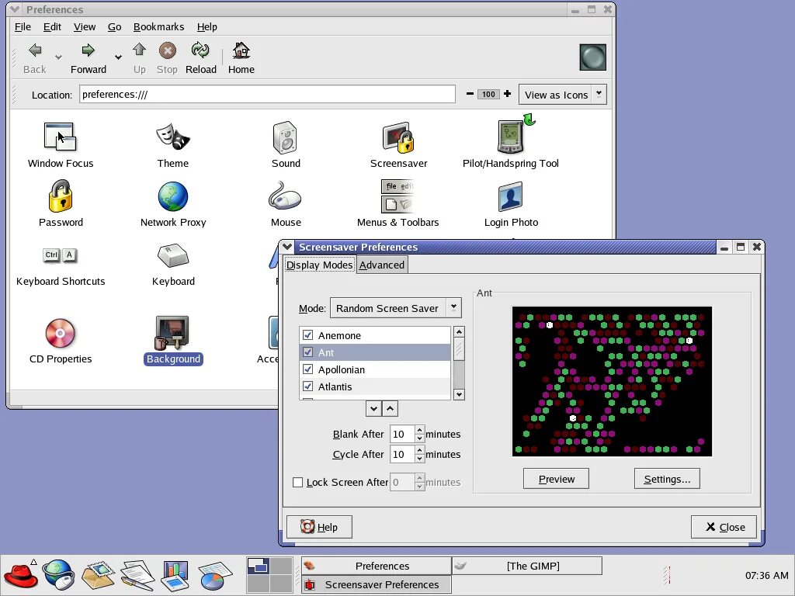
Task: Uncheck the Apollonian screensaver checkbox
Action: tap(307, 369)
